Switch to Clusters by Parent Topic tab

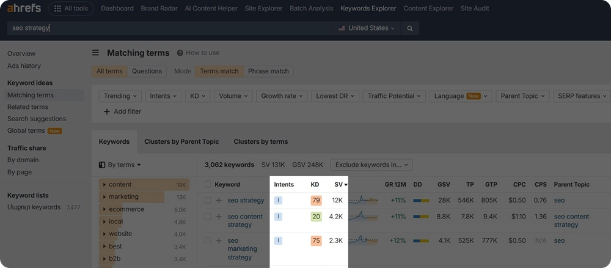pyautogui.click(x=181, y=141)
